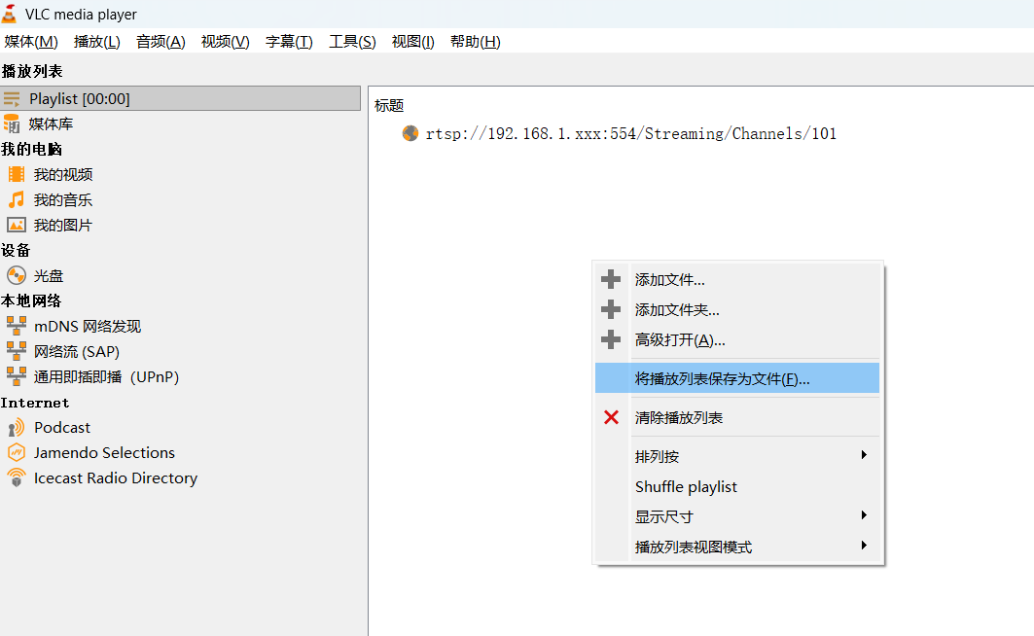Expand the 显示尺寸 submenu arrow
1034x636 pixels.
[x=864, y=515]
